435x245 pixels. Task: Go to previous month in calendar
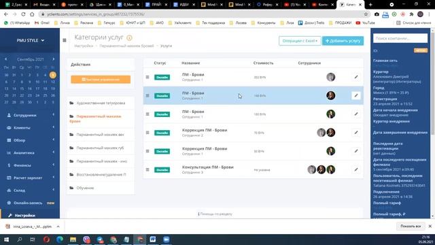point(6,59)
